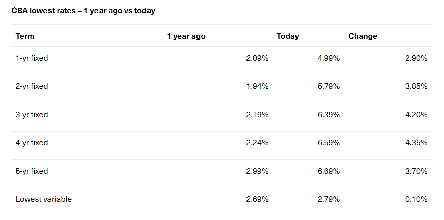The image size is (444, 220).
Task: Click the 0.10% change value
Action: (416, 199)
